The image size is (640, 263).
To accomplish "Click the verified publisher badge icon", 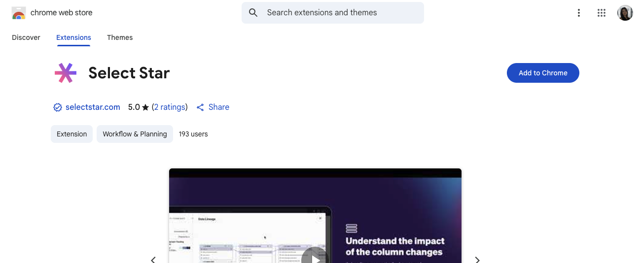I will (x=58, y=107).
